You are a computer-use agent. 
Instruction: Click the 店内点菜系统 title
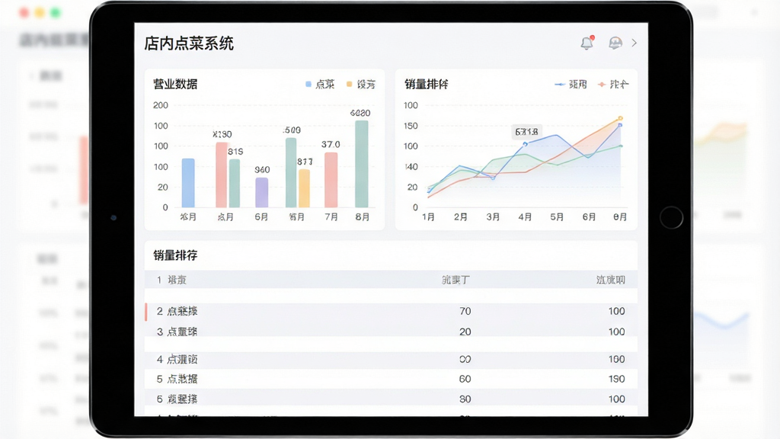(189, 43)
